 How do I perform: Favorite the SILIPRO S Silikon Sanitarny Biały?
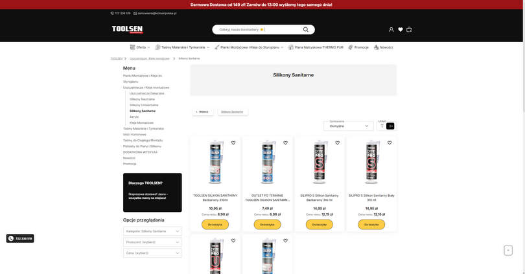(390, 143)
